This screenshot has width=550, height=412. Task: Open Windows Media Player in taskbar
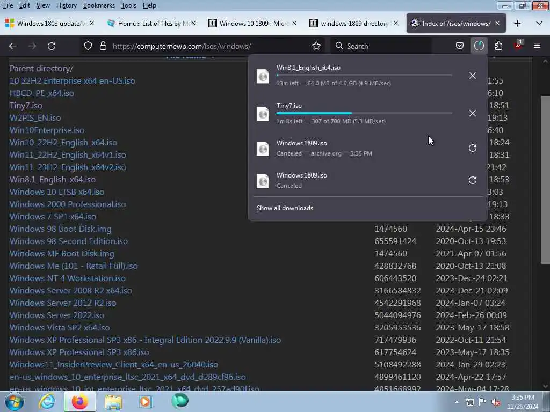click(145, 402)
